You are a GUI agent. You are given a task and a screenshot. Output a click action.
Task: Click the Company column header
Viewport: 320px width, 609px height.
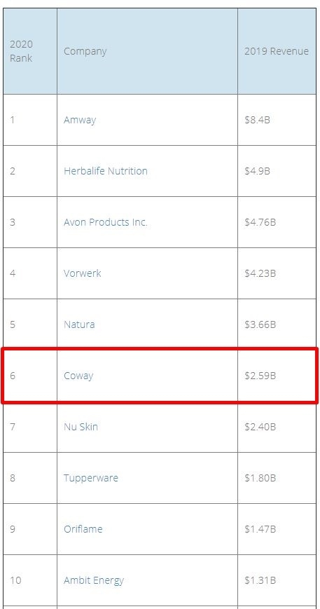85,51
